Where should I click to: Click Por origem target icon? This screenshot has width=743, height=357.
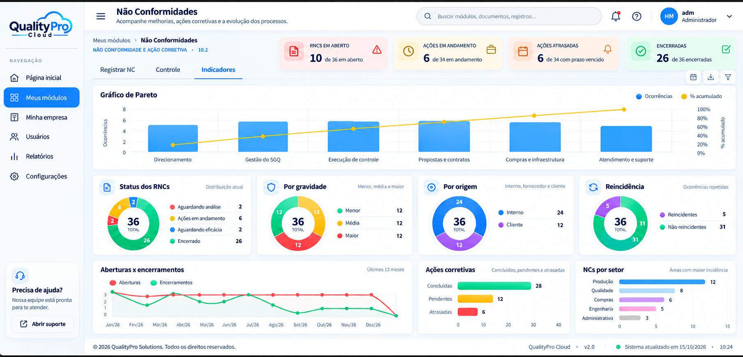[431, 187]
